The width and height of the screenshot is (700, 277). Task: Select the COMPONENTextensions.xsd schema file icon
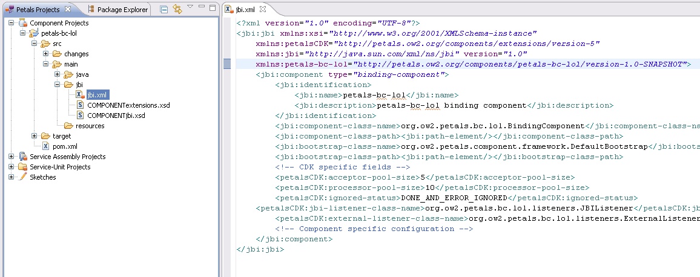(81, 105)
